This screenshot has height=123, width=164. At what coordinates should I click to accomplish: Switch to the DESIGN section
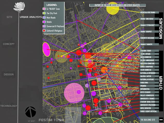tap(9, 75)
